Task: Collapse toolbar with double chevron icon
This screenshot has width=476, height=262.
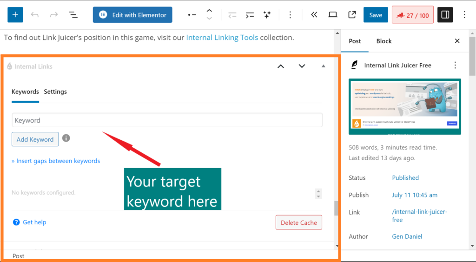Action: point(314,15)
